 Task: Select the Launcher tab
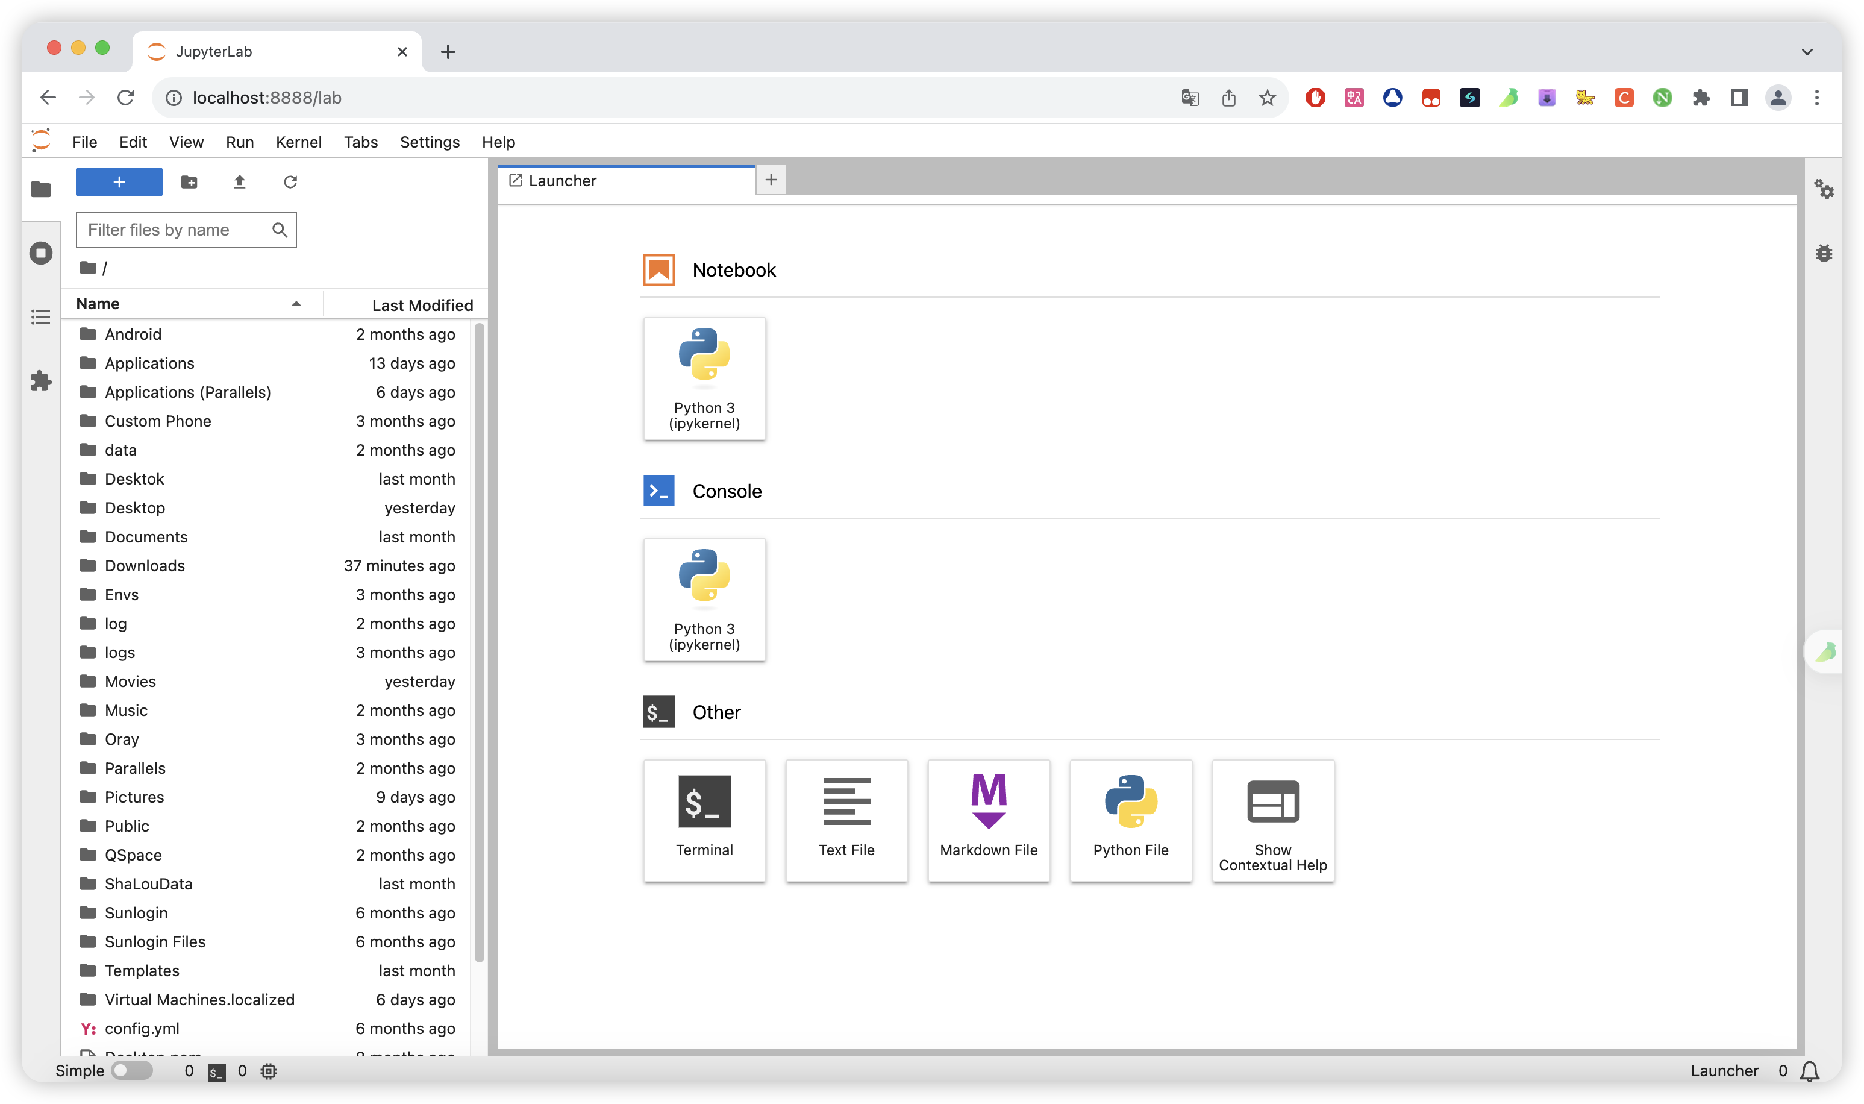pyautogui.click(x=626, y=181)
